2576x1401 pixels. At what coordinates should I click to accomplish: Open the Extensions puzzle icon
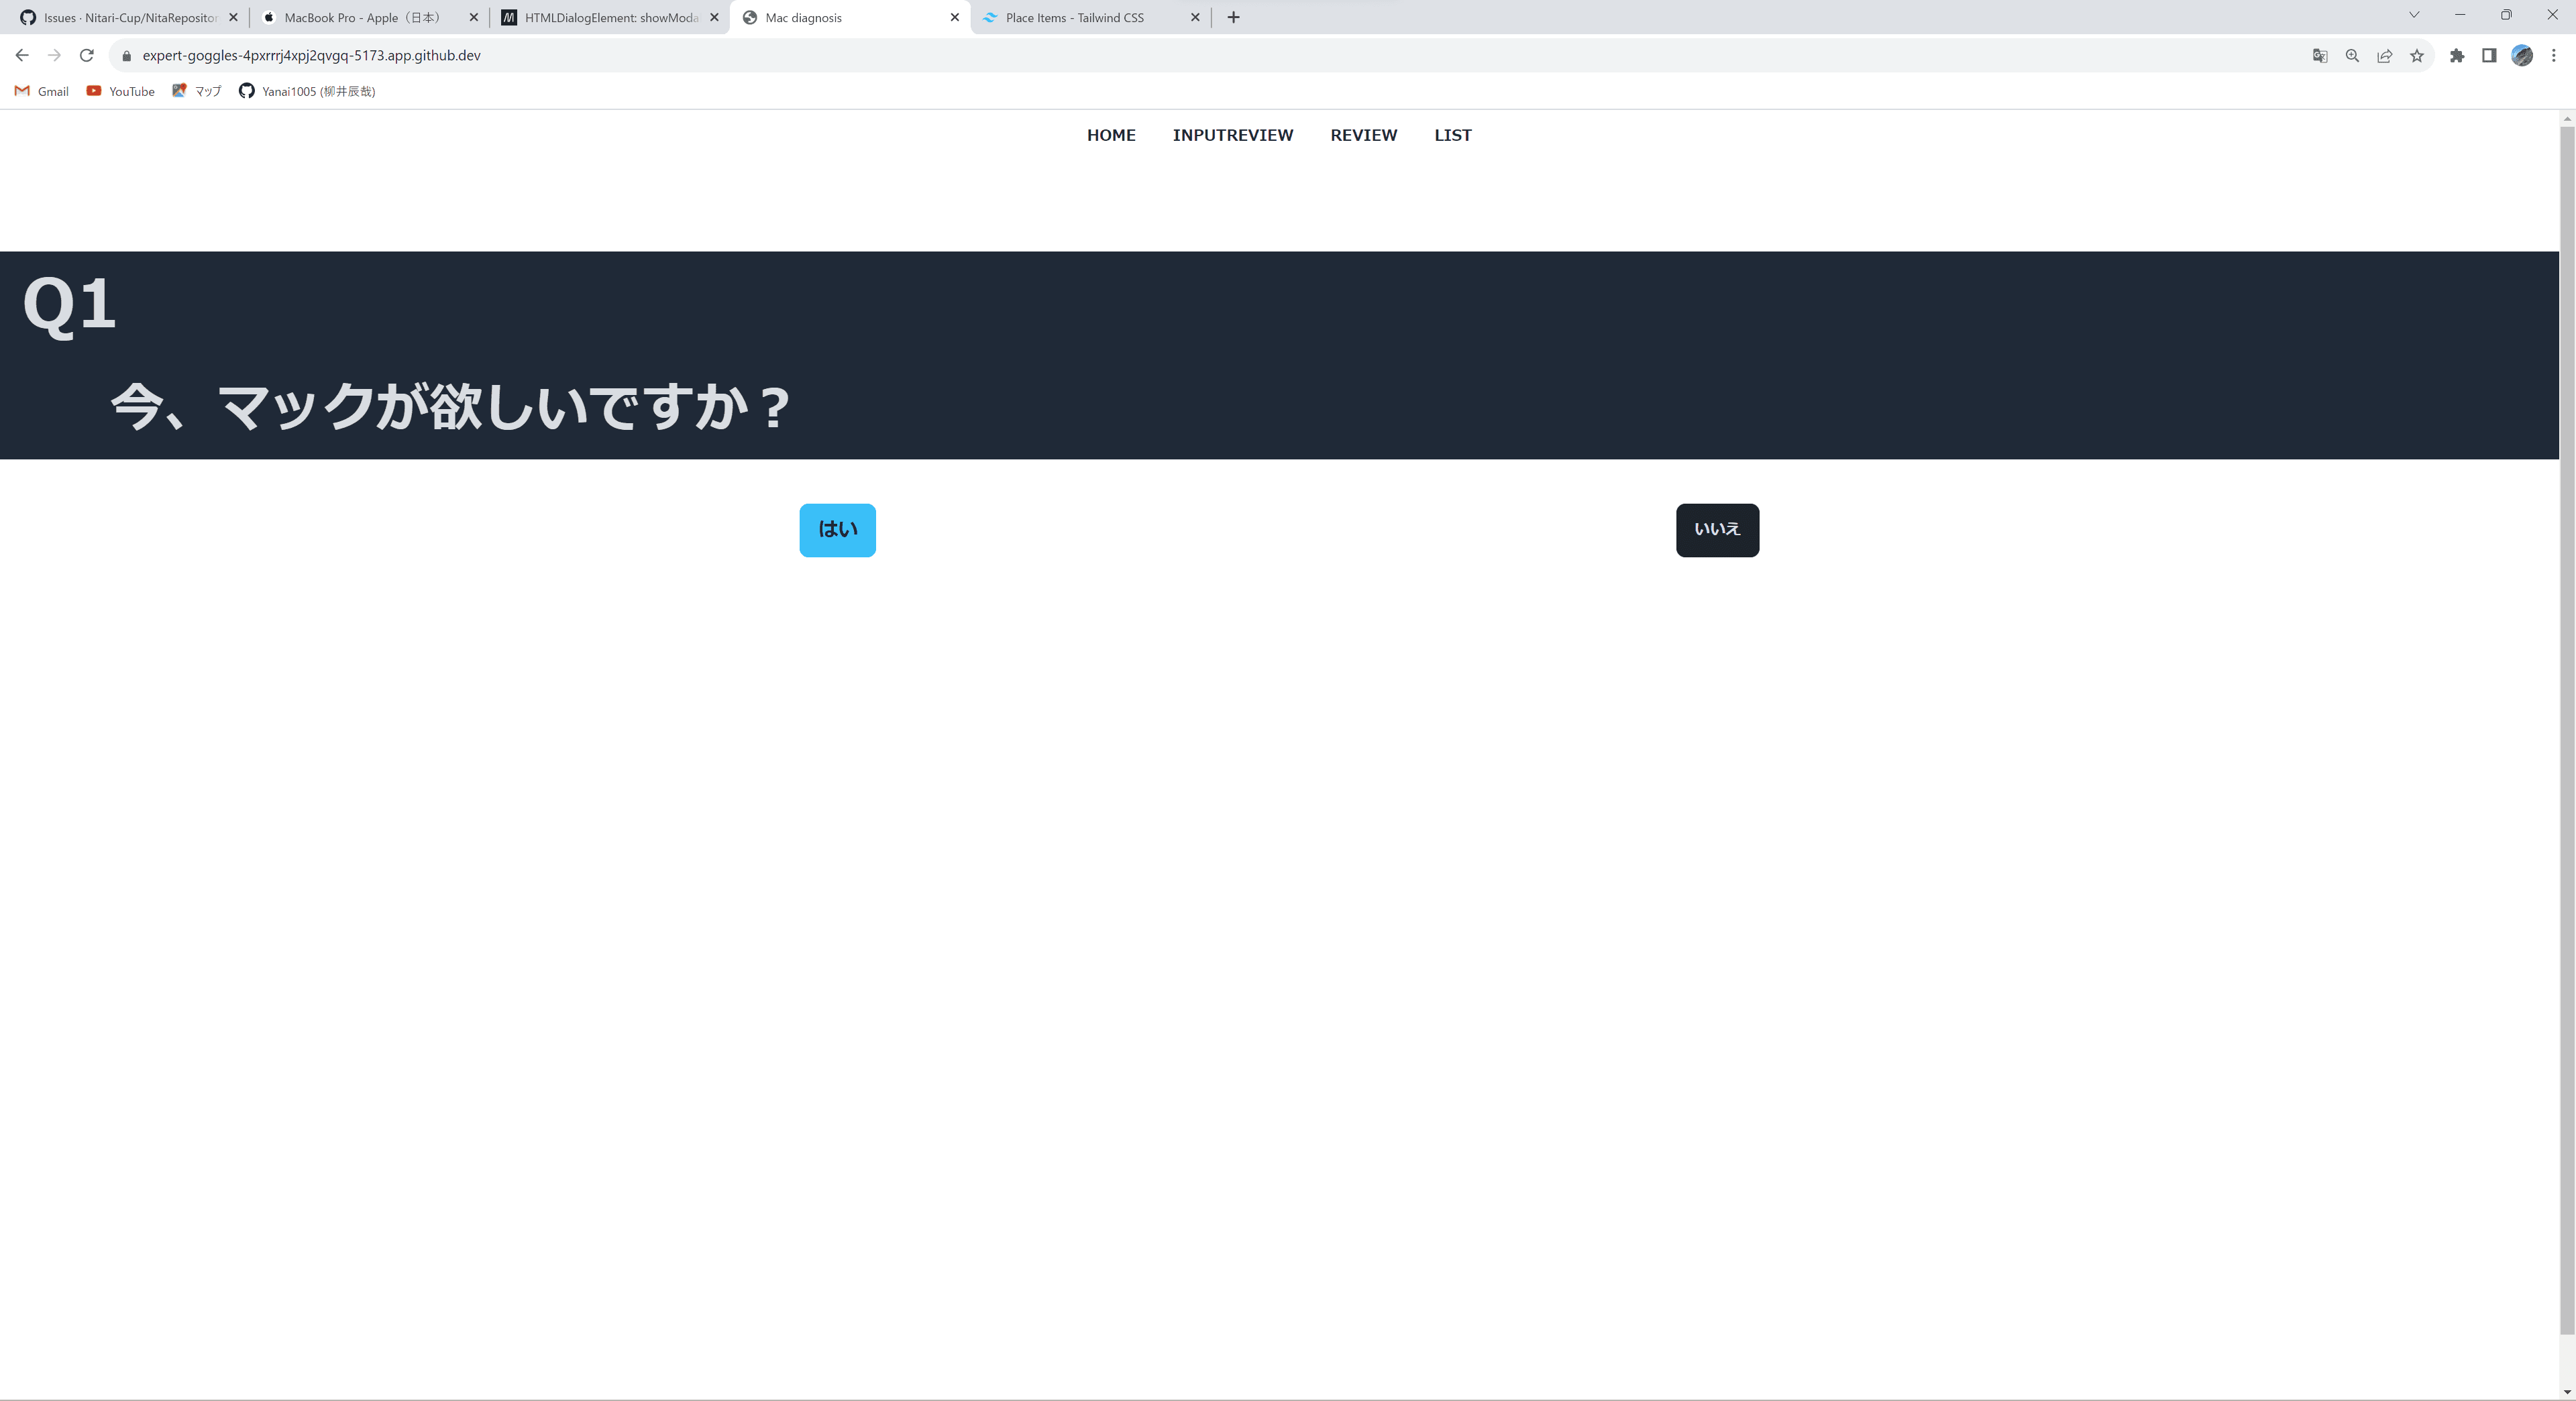(2457, 56)
